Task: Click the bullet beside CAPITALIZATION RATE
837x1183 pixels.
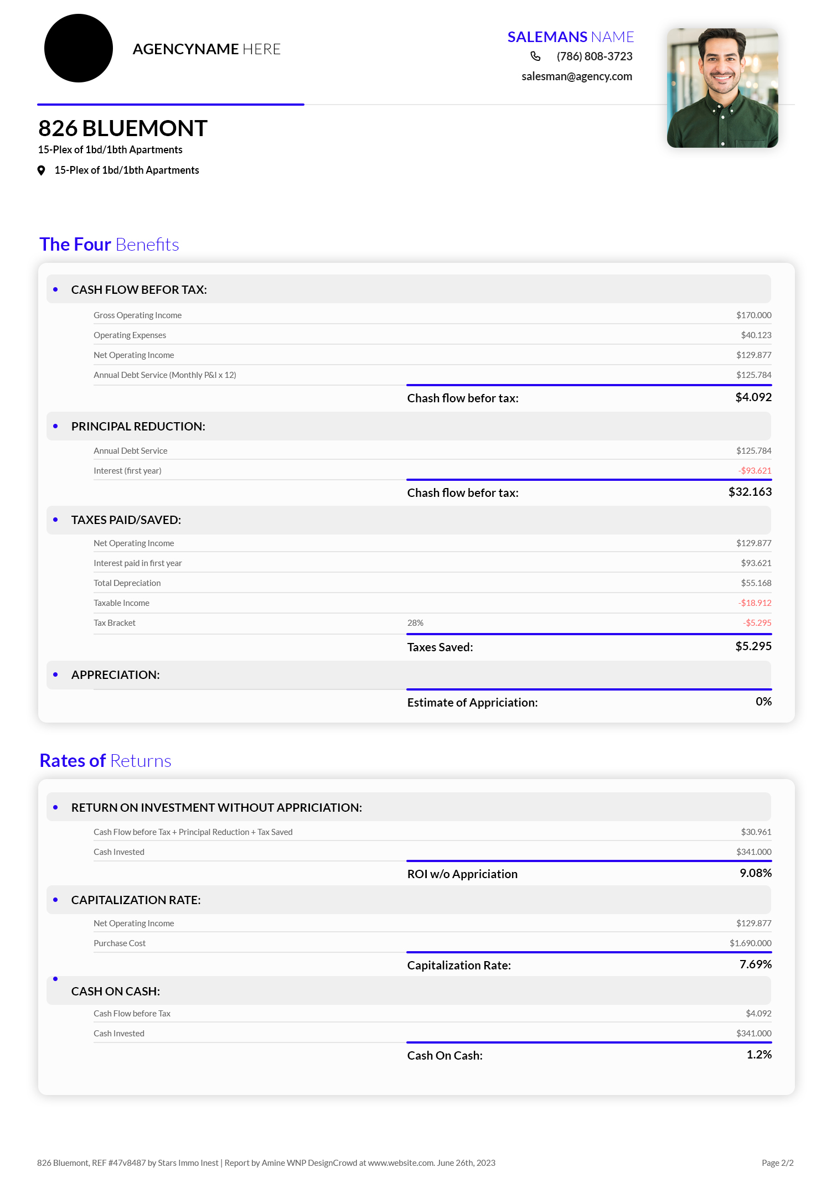Action: point(55,900)
